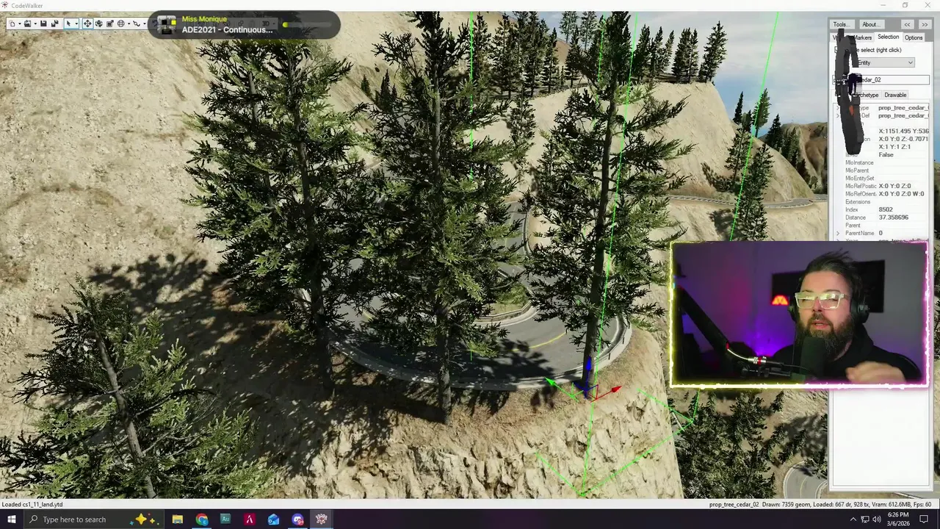The width and height of the screenshot is (940, 529).
Task: Click the << collapse panel button
Action: pos(908,24)
